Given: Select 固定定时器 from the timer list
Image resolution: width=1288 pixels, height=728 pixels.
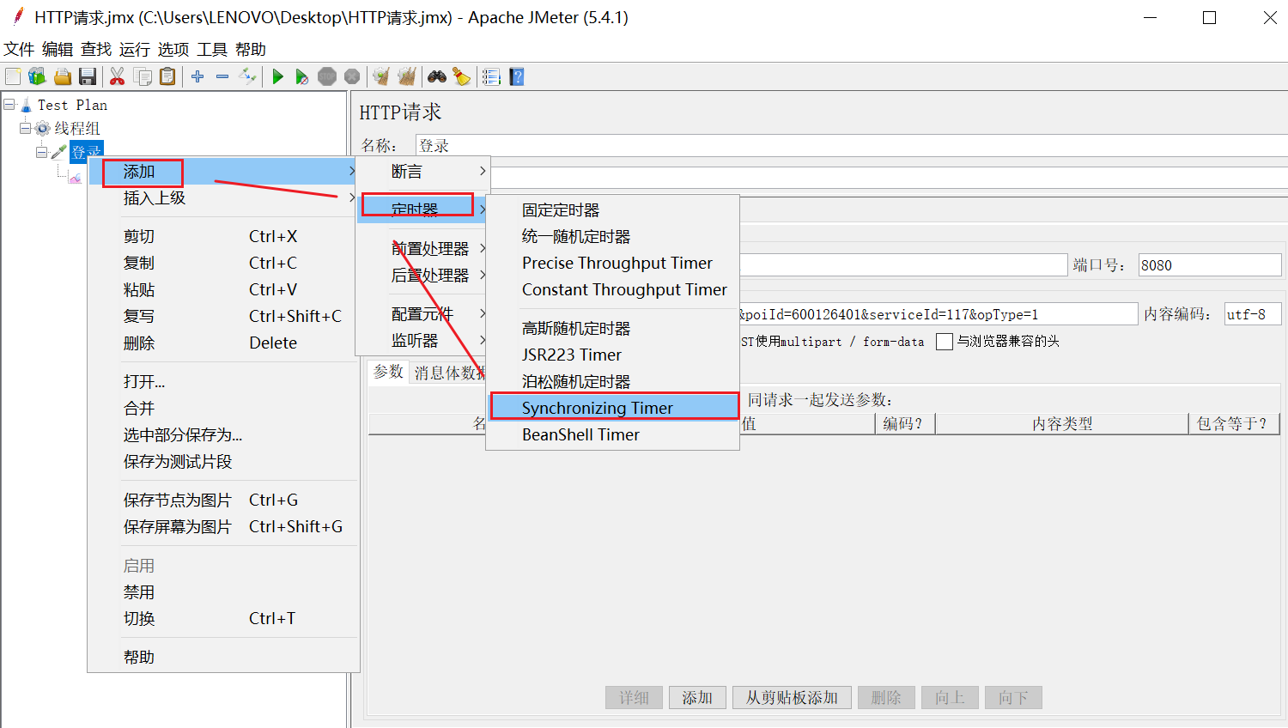Looking at the screenshot, I should point(613,210).
